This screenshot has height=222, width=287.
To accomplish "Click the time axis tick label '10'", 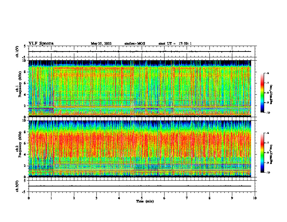I will (255, 198).
